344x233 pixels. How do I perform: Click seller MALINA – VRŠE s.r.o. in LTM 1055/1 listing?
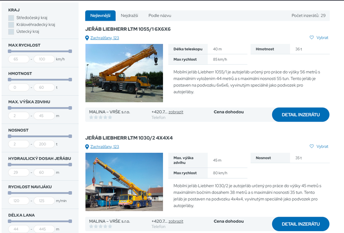(109, 112)
